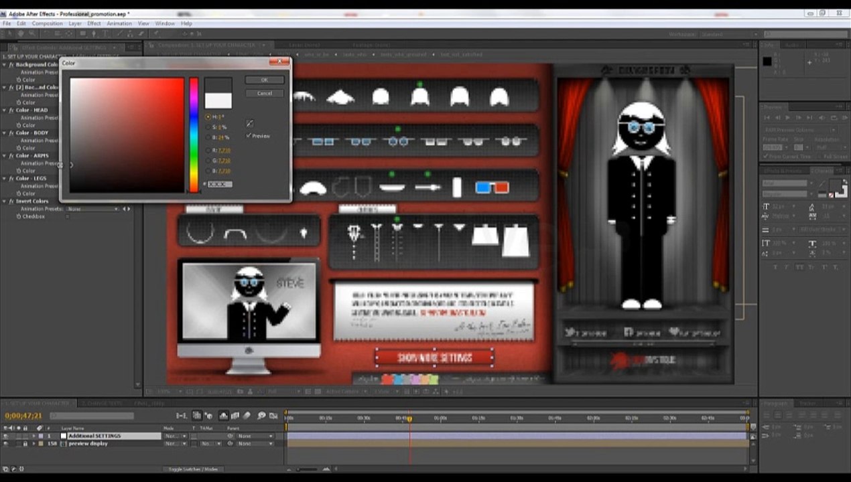The height and width of the screenshot is (482, 851).
Task: Open the View menu
Action: pyautogui.click(x=143, y=23)
